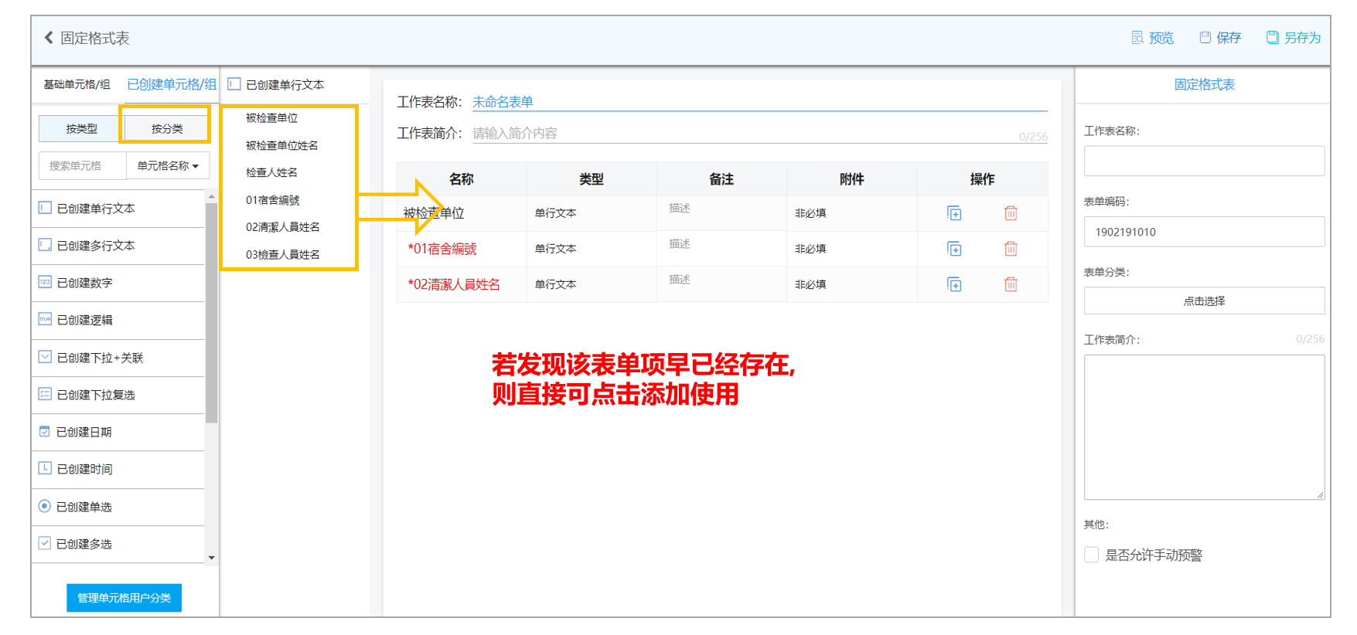The image size is (1357, 635).
Task: Click the icon in the 已创建单行文本 panel header
Action: tap(234, 84)
